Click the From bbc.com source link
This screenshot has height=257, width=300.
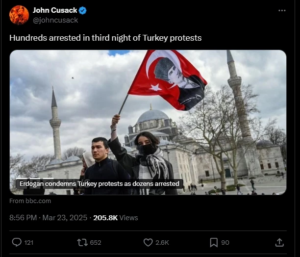tap(30, 201)
